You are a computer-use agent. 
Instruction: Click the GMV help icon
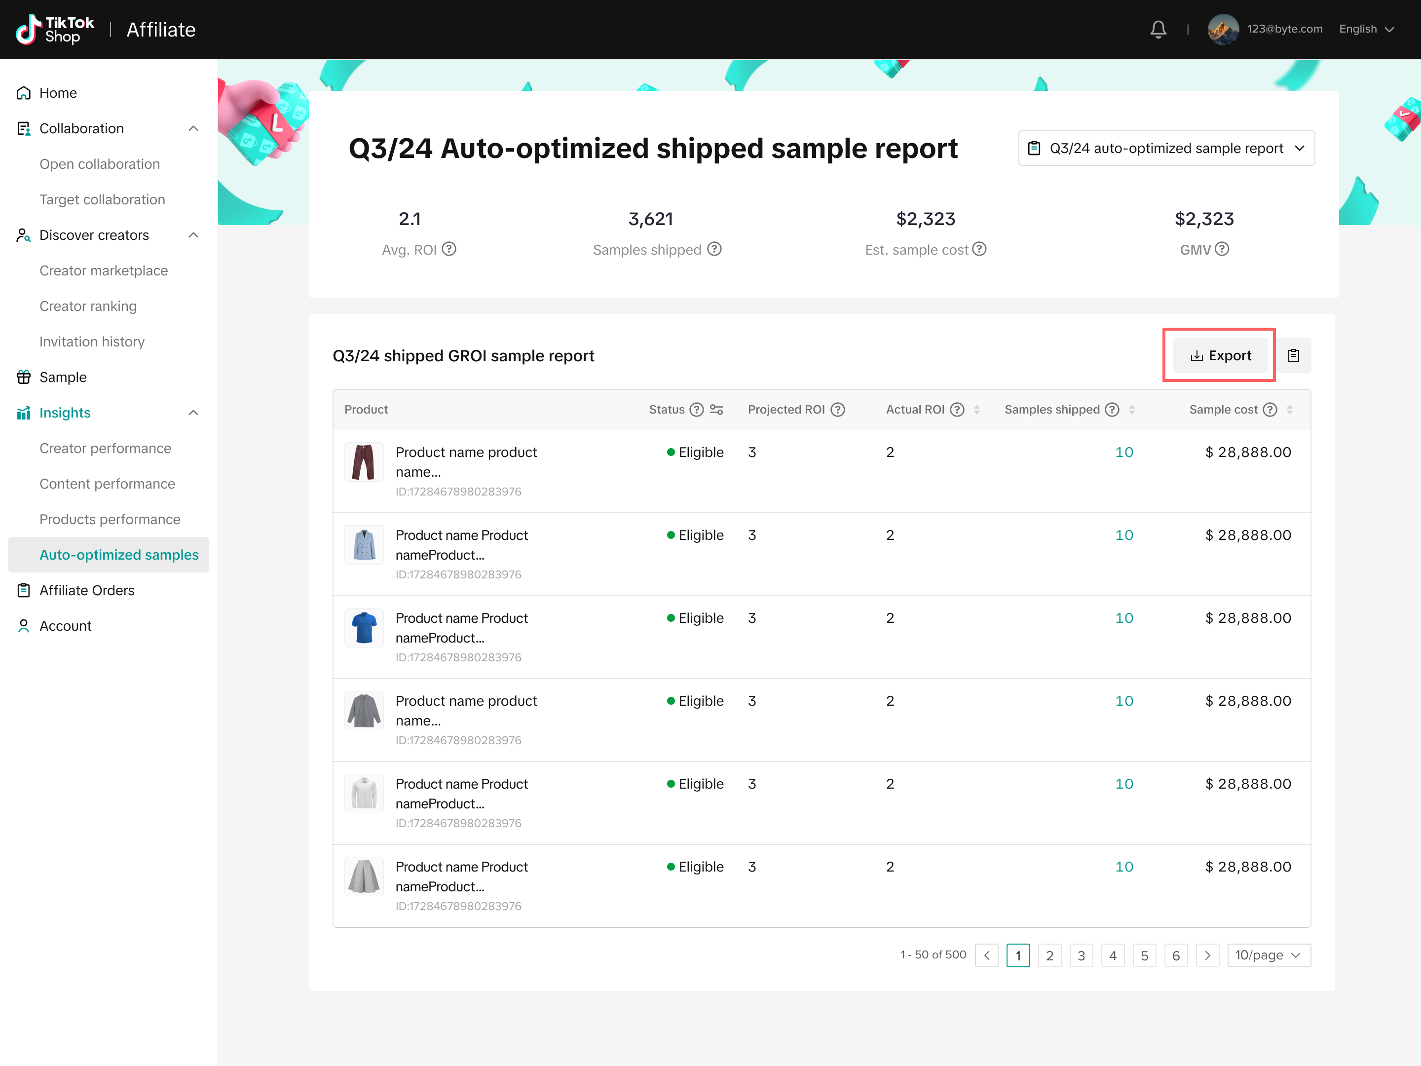pyautogui.click(x=1222, y=249)
